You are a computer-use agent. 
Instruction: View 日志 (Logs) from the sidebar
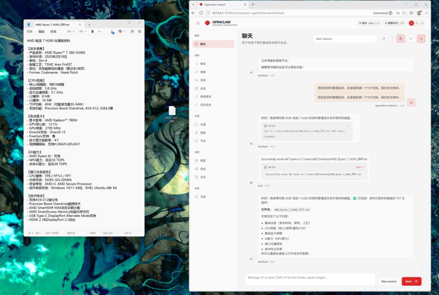(x=203, y=177)
